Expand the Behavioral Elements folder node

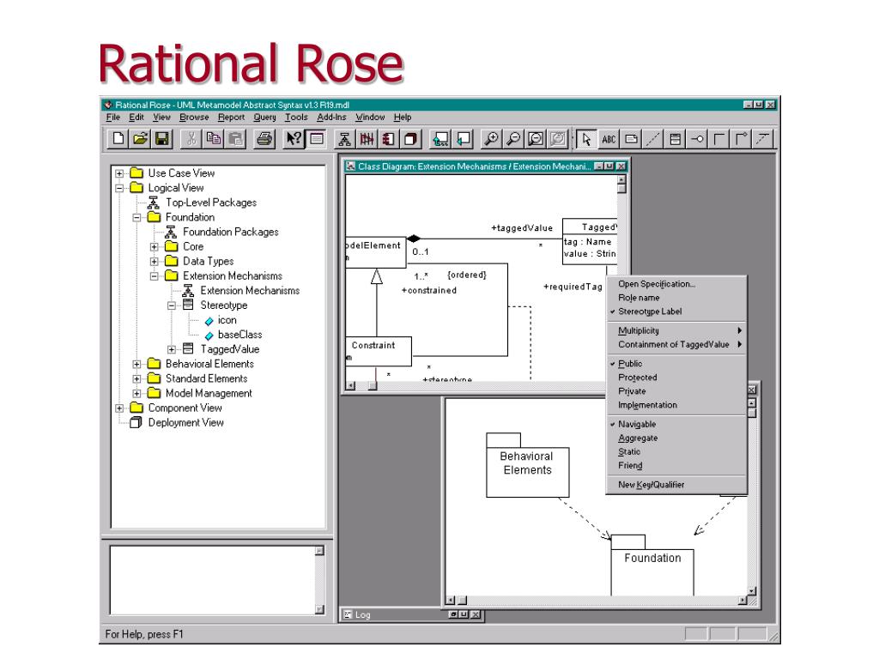coord(136,364)
